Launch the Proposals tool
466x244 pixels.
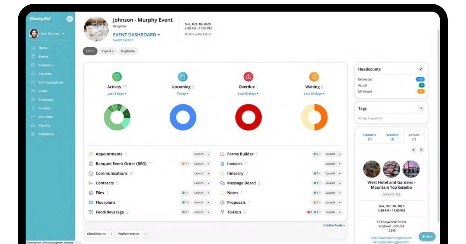tap(330, 203)
